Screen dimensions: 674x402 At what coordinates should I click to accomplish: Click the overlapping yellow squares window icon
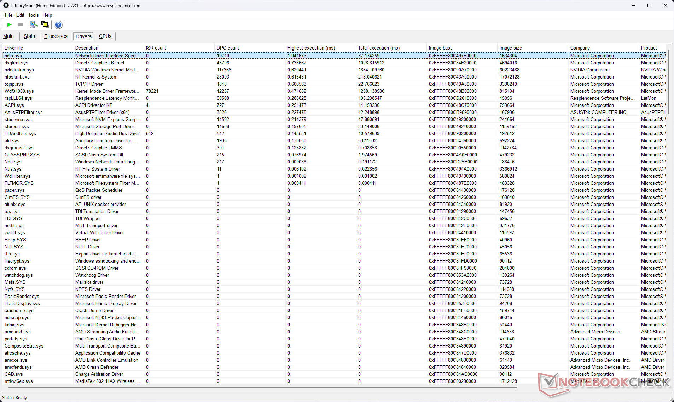pos(45,25)
